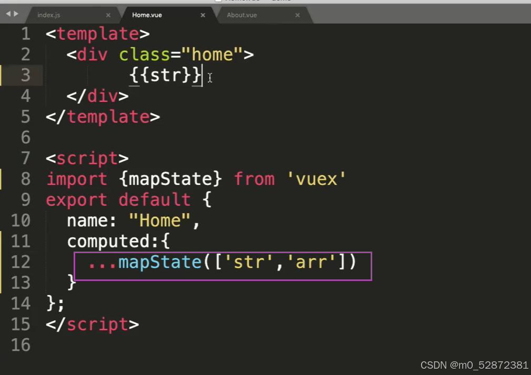Click line number 3 in gutter
This screenshot has width=531, height=375.
point(26,75)
